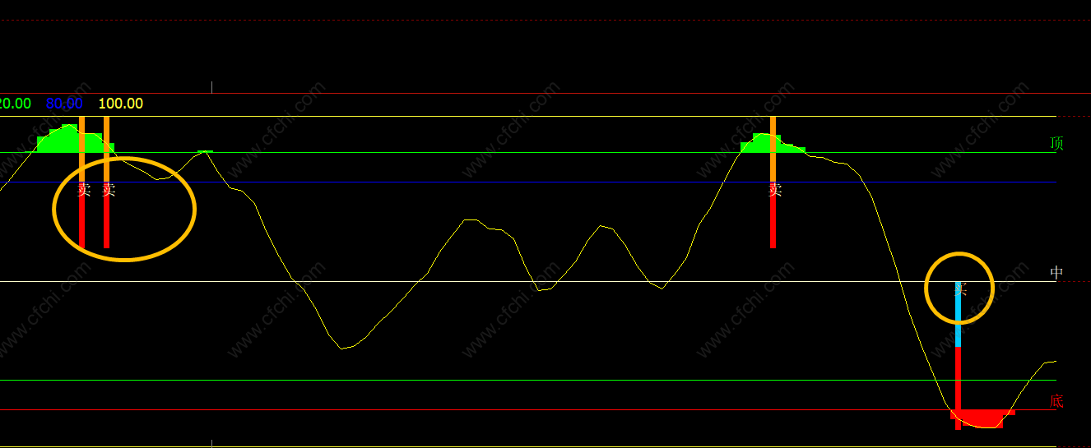Click the yellow 100.00 indicator value
Screen dimensions: 1091x448
click(x=120, y=104)
